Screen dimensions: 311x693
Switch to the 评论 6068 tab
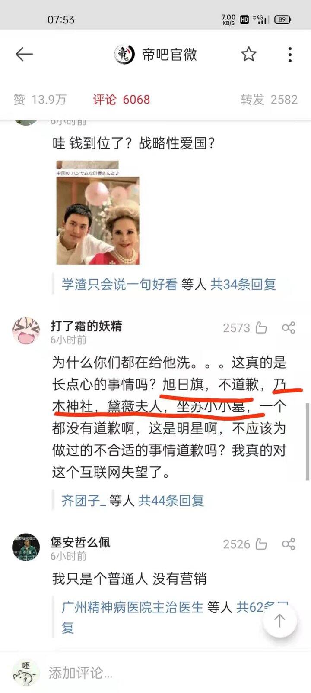click(x=121, y=100)
